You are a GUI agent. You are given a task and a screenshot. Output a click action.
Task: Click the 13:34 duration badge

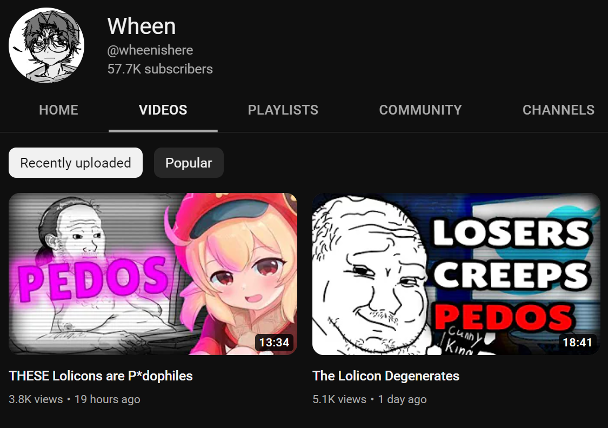(x=274, y=342)
